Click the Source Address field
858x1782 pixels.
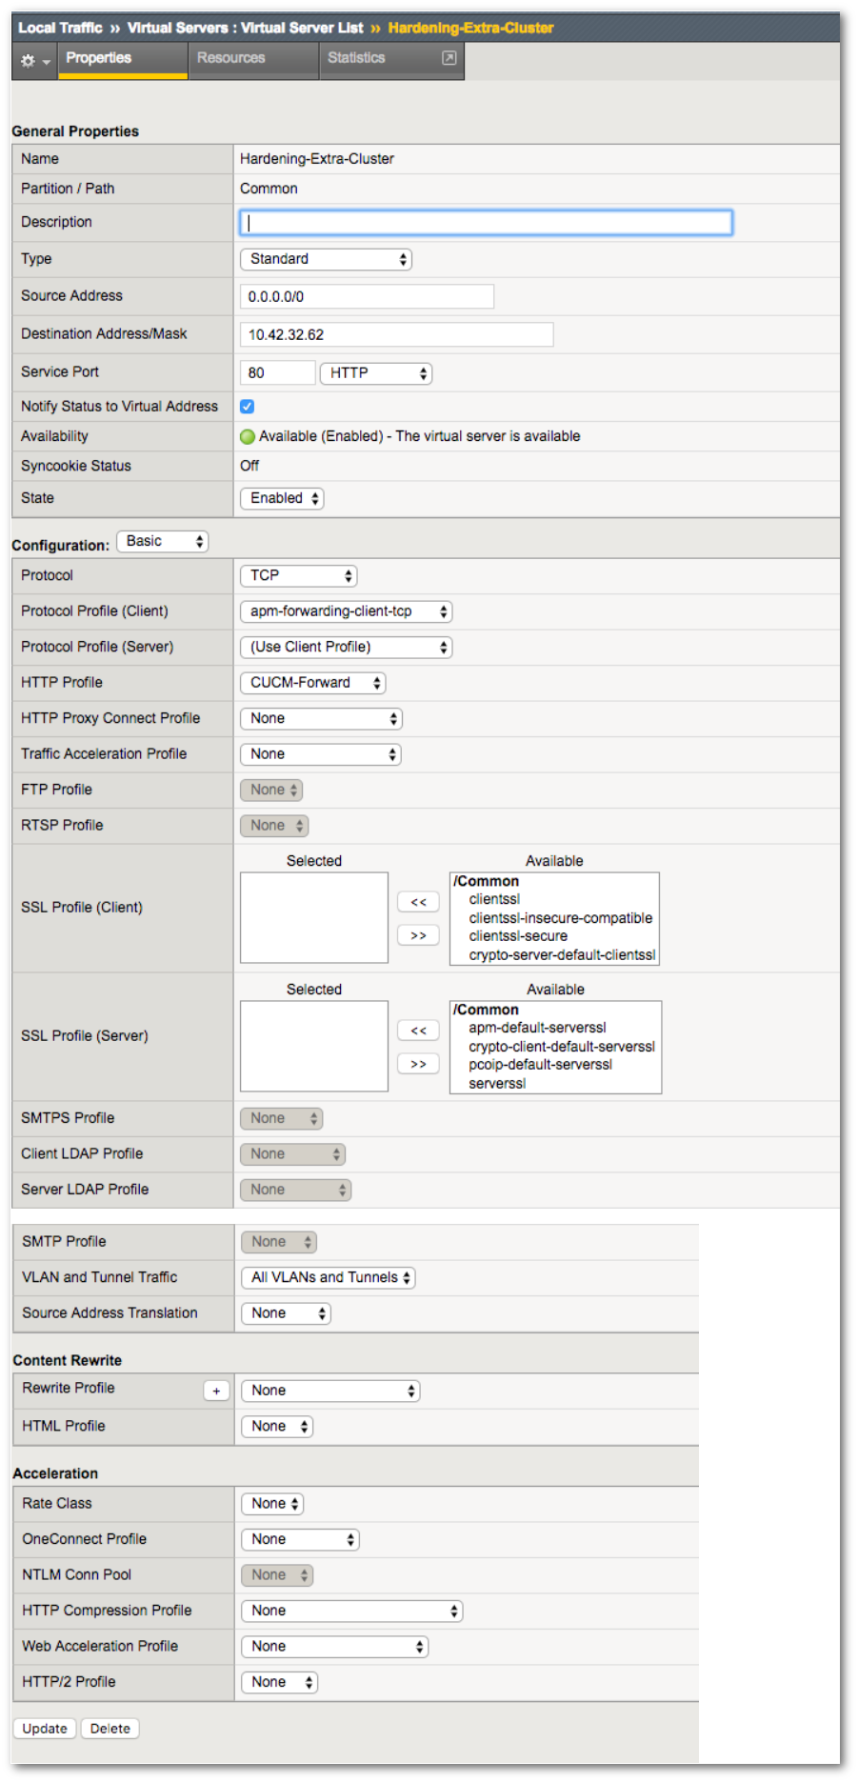(367, 297)
